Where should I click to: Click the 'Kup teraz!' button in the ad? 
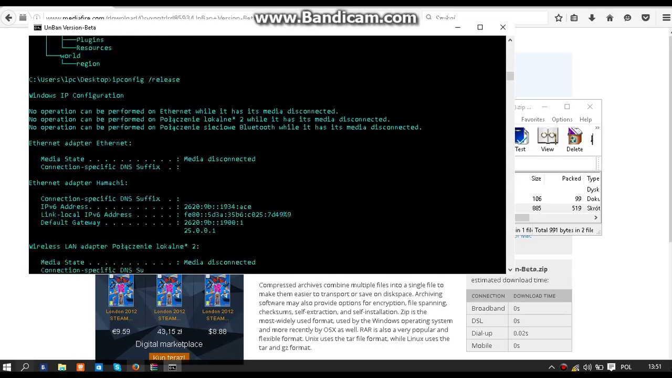(169, 358)
